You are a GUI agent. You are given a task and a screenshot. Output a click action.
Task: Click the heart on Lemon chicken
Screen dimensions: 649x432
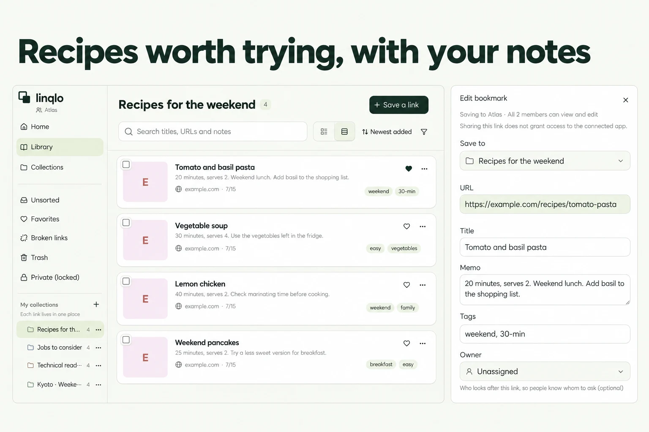(406, 285)
